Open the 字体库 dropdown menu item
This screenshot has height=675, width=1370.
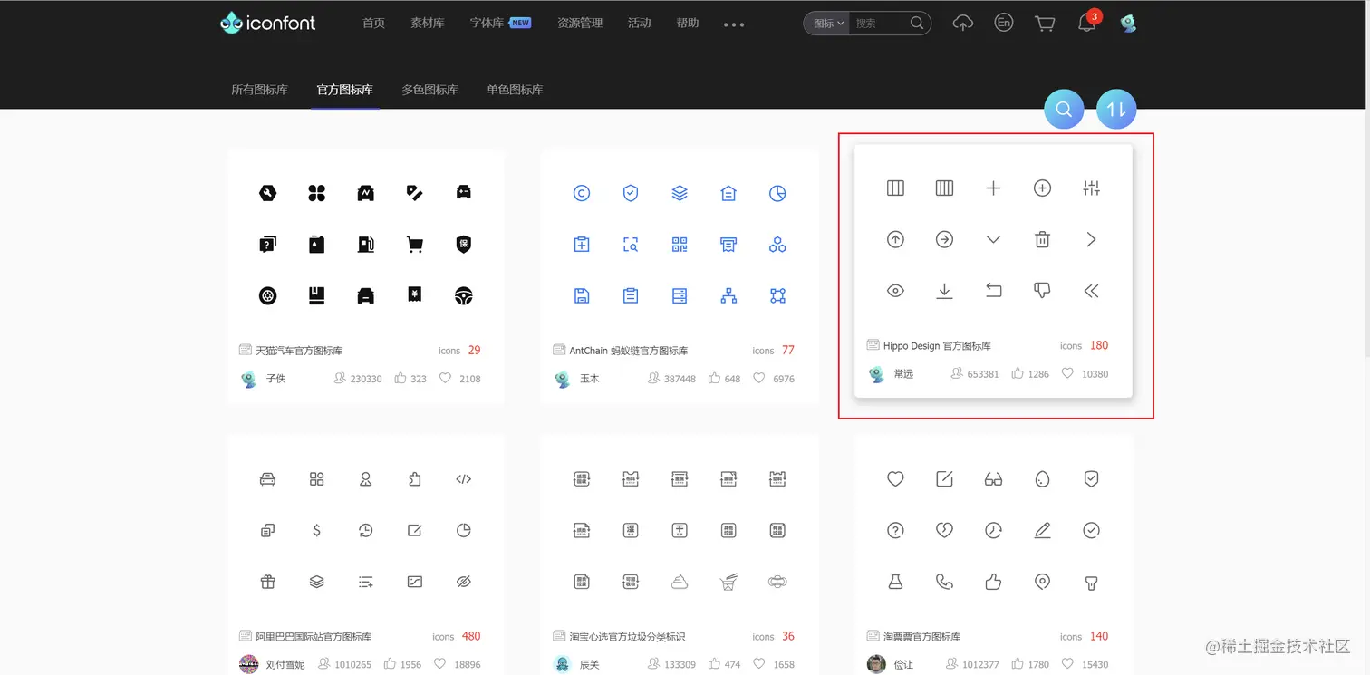pos(485,23)
